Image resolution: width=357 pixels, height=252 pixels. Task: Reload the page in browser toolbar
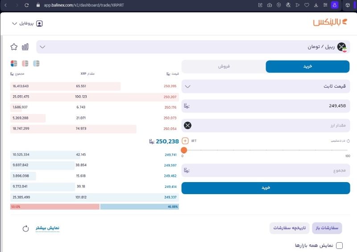pos(27,5)
